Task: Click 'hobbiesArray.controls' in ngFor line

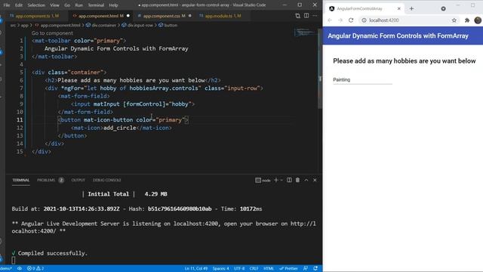Action: tap(164, 88)
